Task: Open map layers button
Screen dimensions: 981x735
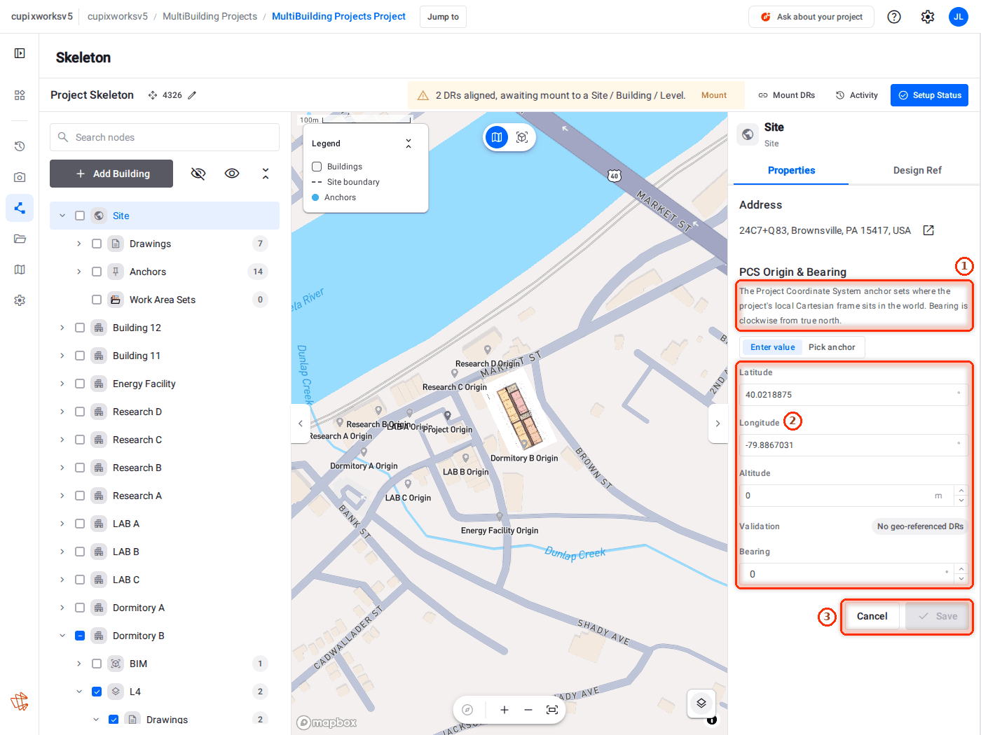Action: click(701, 703)
